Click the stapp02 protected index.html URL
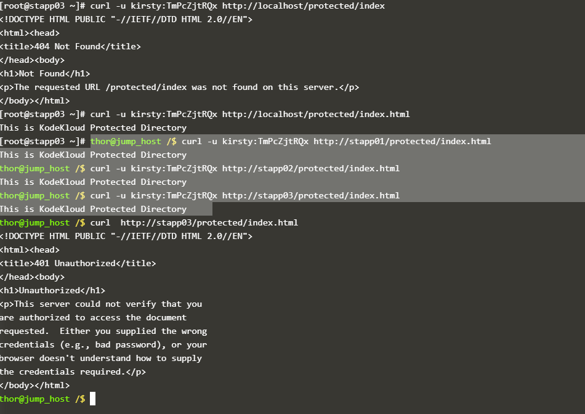This screenshot has height=414, width=585. pyautogui.click(x=310, y=168)
